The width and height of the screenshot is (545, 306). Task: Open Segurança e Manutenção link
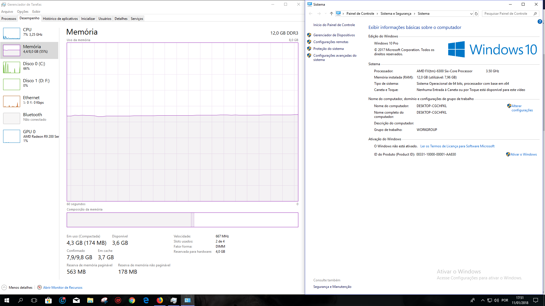[x=332, y=287]
